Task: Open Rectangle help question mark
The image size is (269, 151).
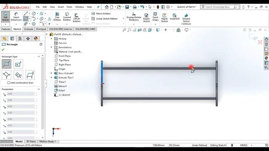Action: click(41, 44)
